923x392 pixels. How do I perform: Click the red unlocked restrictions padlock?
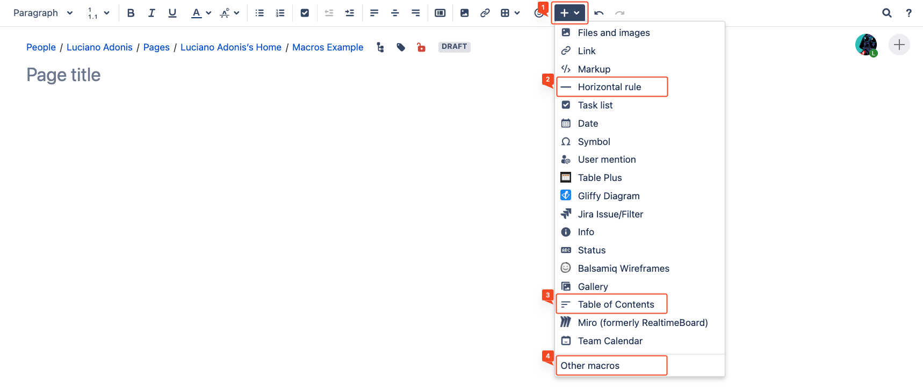point(421,47)
